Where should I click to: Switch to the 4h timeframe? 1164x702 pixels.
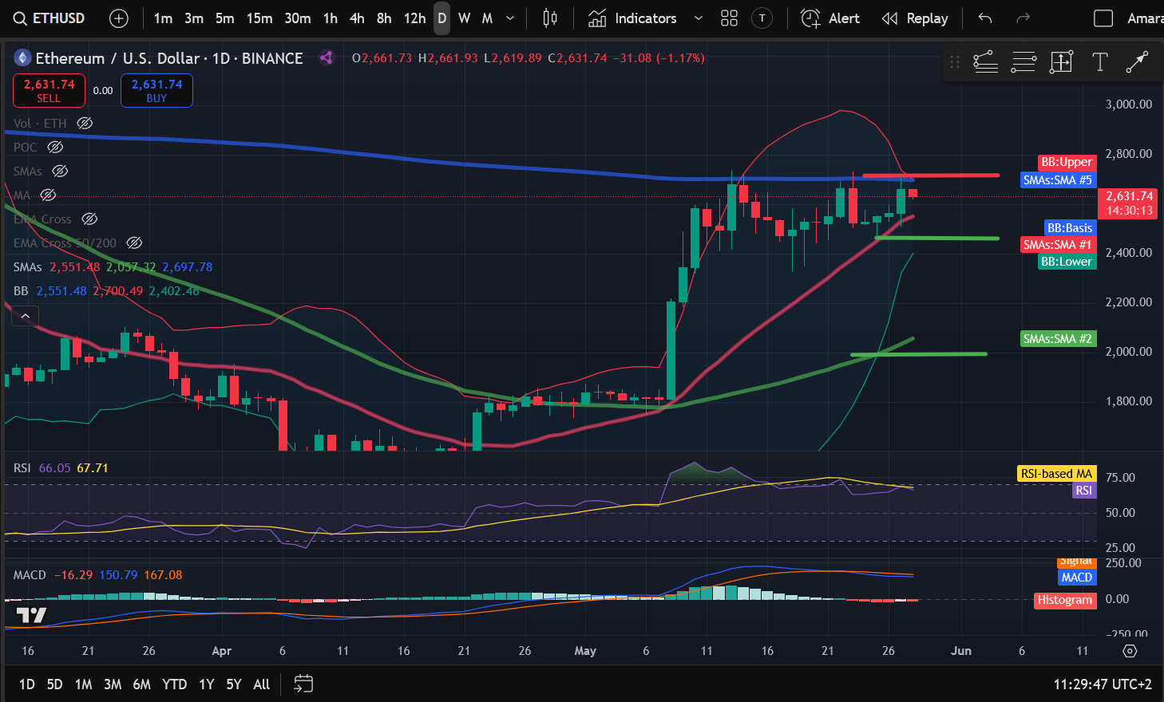tap(357, 18)
